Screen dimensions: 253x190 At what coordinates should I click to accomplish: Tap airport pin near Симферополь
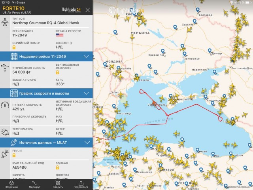click(x=171, y=96)
